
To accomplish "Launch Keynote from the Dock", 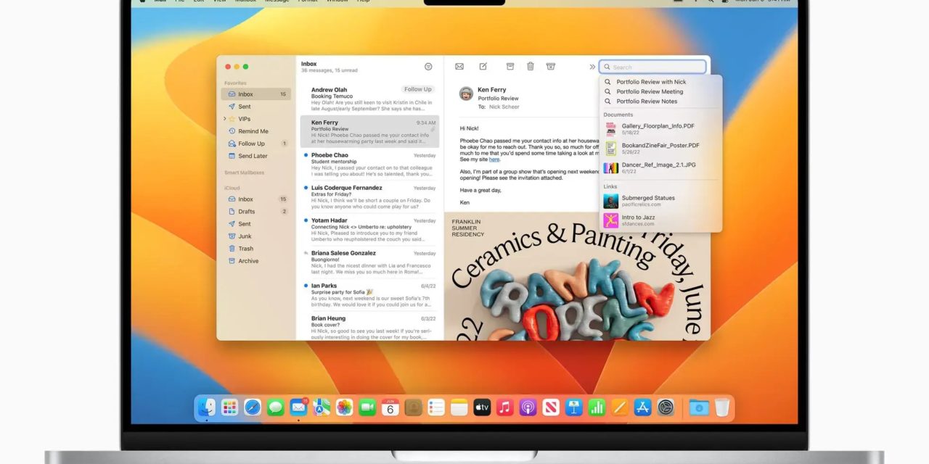I will pos(574,407).
